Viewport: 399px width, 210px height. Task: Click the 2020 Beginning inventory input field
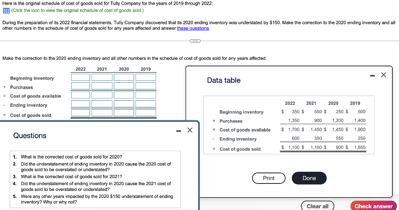click(x=124, y=77)
